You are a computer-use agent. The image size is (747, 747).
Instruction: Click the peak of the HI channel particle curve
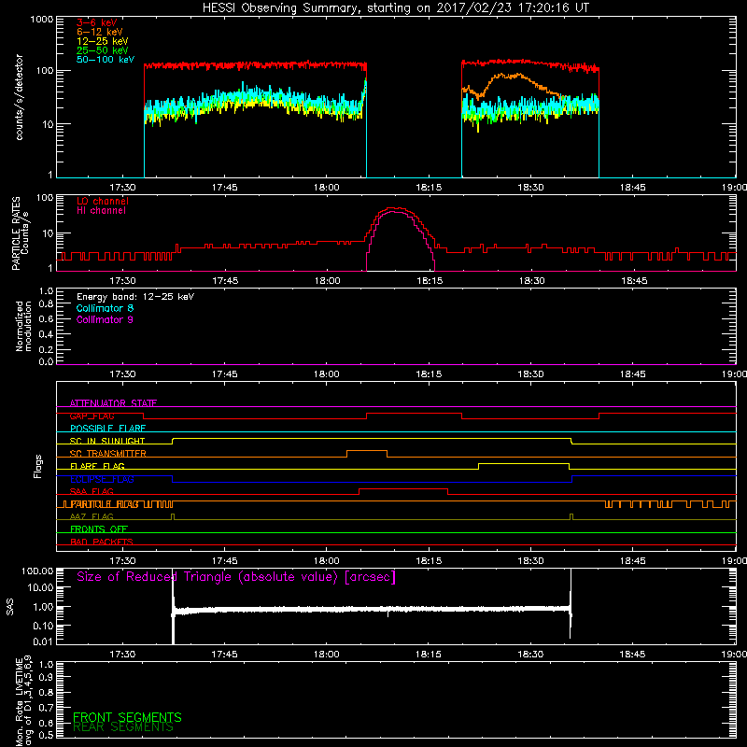(x=395, y=212)
